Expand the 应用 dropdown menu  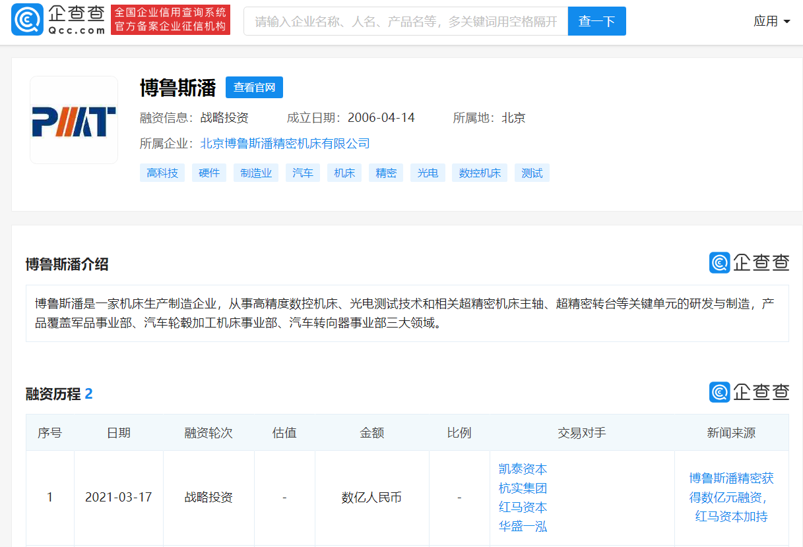point(772,21)
